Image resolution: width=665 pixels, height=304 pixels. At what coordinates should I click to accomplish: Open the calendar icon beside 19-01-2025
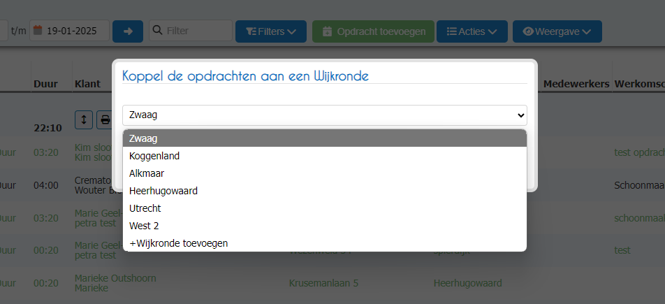[x=38, y=31]
